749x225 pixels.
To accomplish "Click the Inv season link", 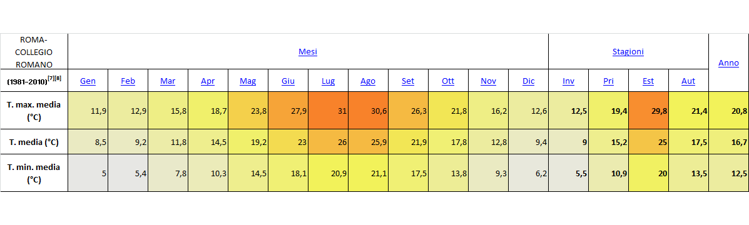I will 568,81.
